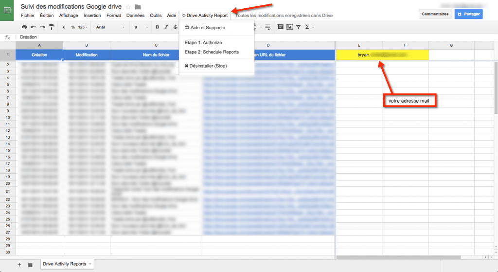Close the Drive Activity Report menu
This screenshot has height=272, width=498.
[x=205, y=15]
